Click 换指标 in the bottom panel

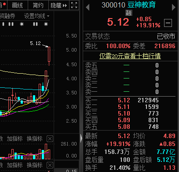35,165
